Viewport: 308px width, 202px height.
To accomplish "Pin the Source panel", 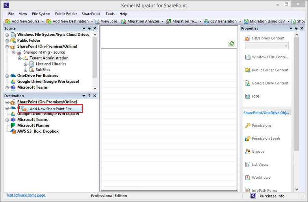I will 89,28.
